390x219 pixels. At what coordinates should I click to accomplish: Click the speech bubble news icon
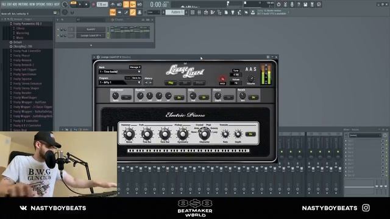319,4
